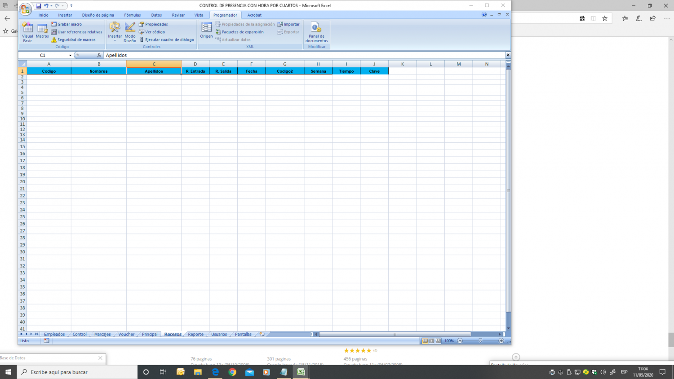Open the Panel de documentos
This screenshot has height=379, width=674.
[x=316, y=32]
